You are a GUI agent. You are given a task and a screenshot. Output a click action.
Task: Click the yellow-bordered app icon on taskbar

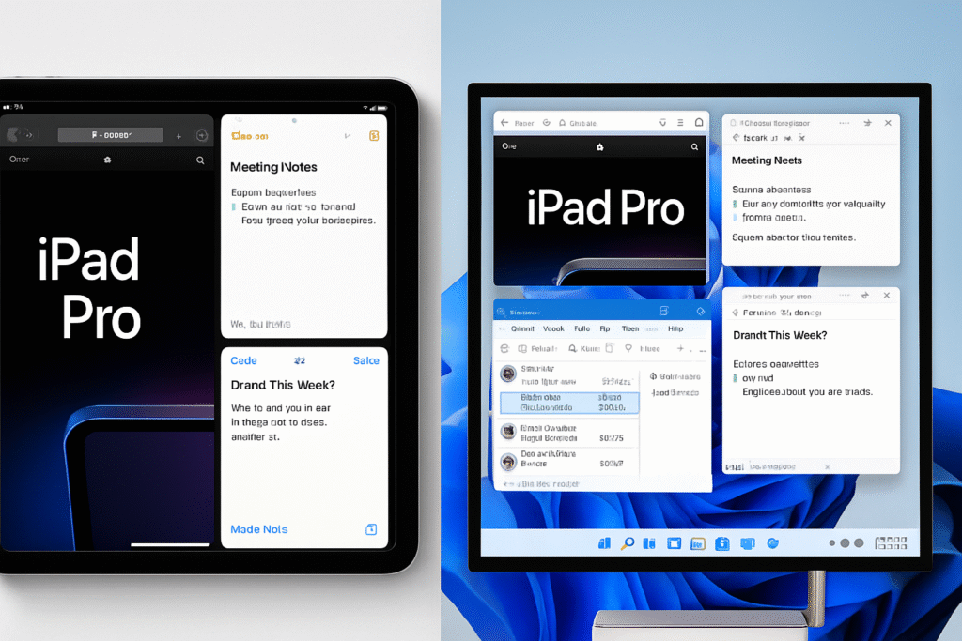point(698,543)
